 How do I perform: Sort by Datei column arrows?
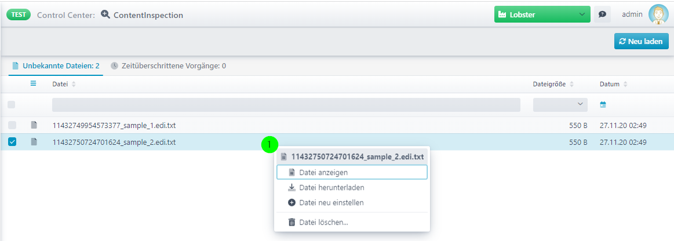pos(74,85)
